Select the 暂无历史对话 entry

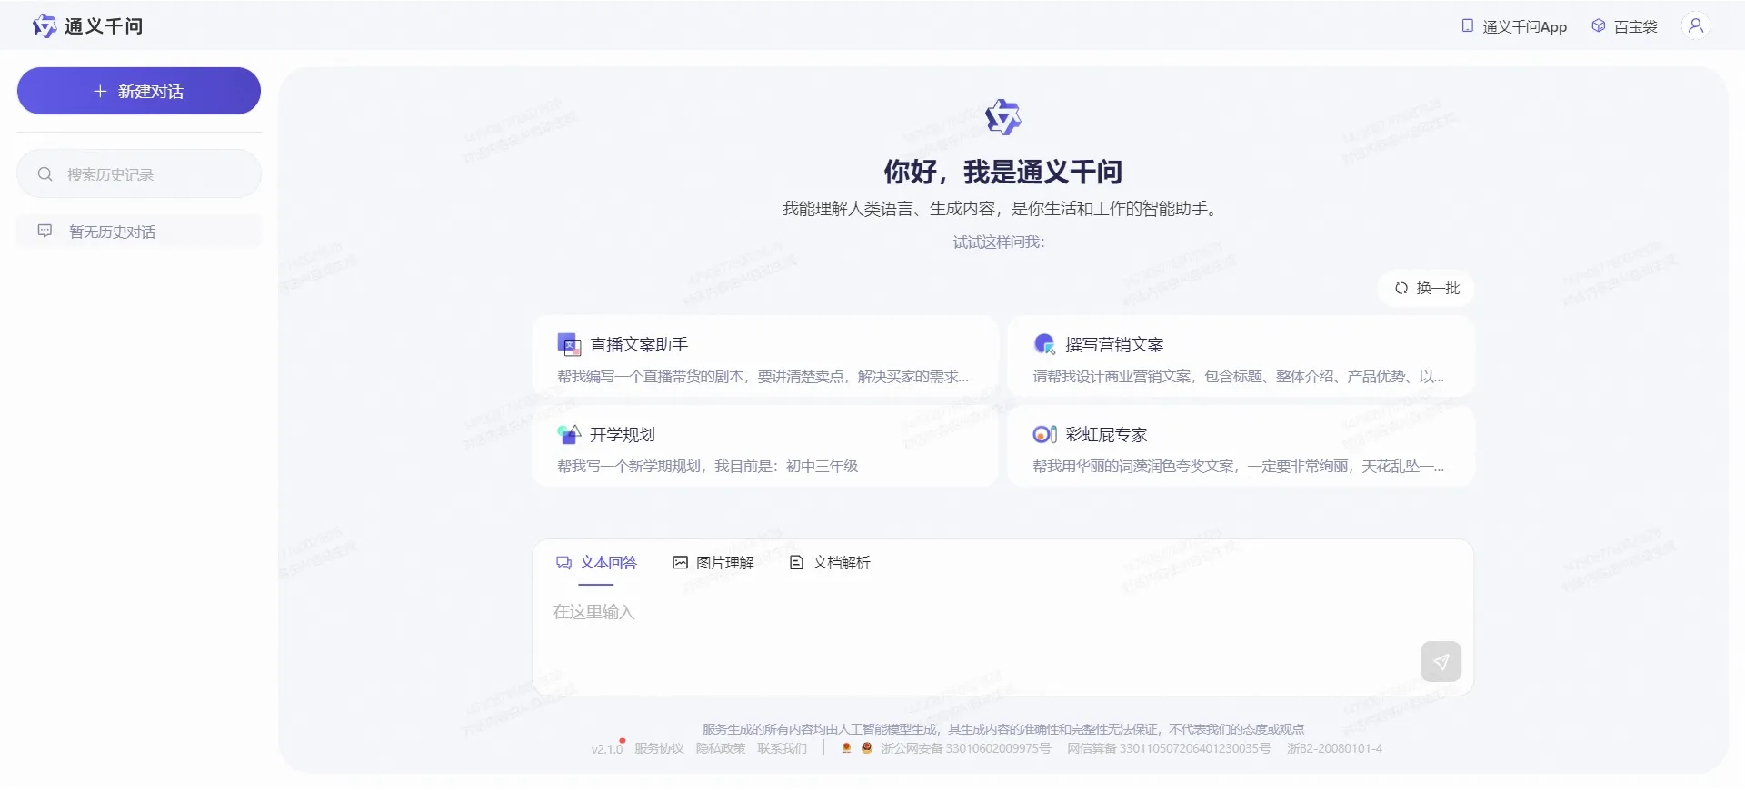139,232
